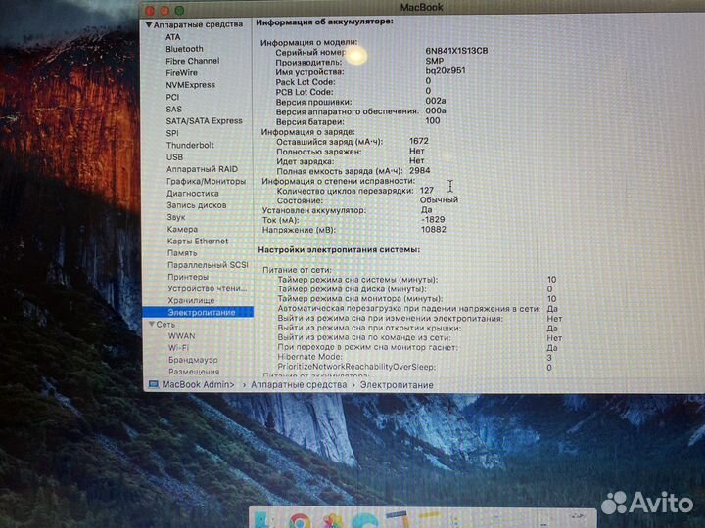
Task: Select Размещения in the sidebar
Action: click(194, 372)
